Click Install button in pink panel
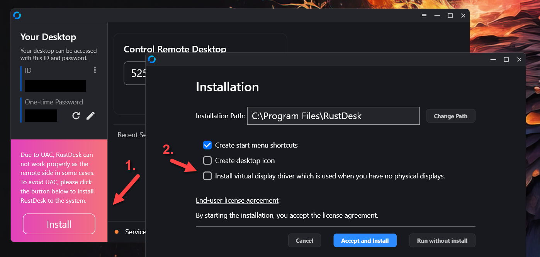Image resolution: width=540 pixels, height=257 pixels. pyautogui.click(x=59, y=224)
